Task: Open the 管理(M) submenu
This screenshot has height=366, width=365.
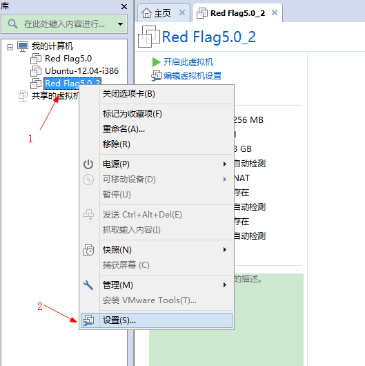Action: point(157,285)
